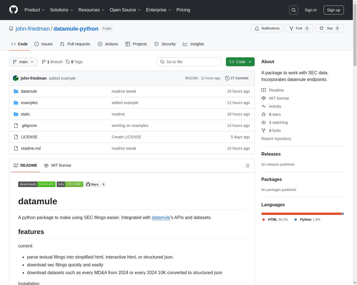The width and height of the screenshot is (357, 285).
Task: Switch to the Actions tab
Action: click(108, 44)
